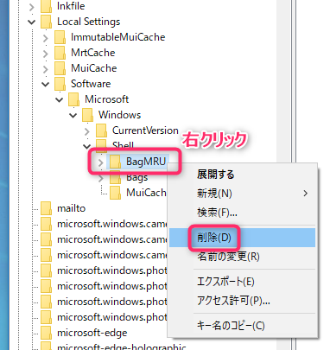Select the MrtCache key label
The height and width of the screenshot is (350, 330).
93,53
